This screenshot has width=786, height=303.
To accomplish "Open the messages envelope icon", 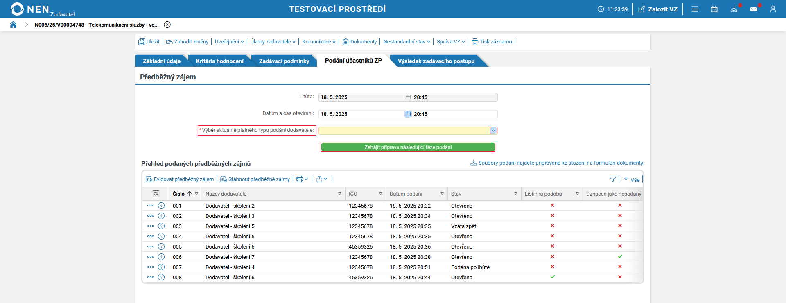I will click(x=753, y=9).
